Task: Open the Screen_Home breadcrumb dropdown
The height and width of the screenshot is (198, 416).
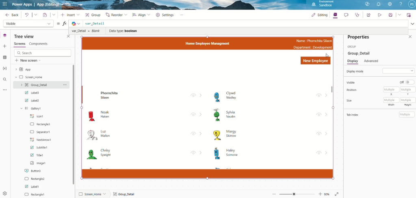Action: [104, 194]
